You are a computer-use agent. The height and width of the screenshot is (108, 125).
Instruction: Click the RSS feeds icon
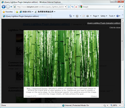[x=77, y=16]
